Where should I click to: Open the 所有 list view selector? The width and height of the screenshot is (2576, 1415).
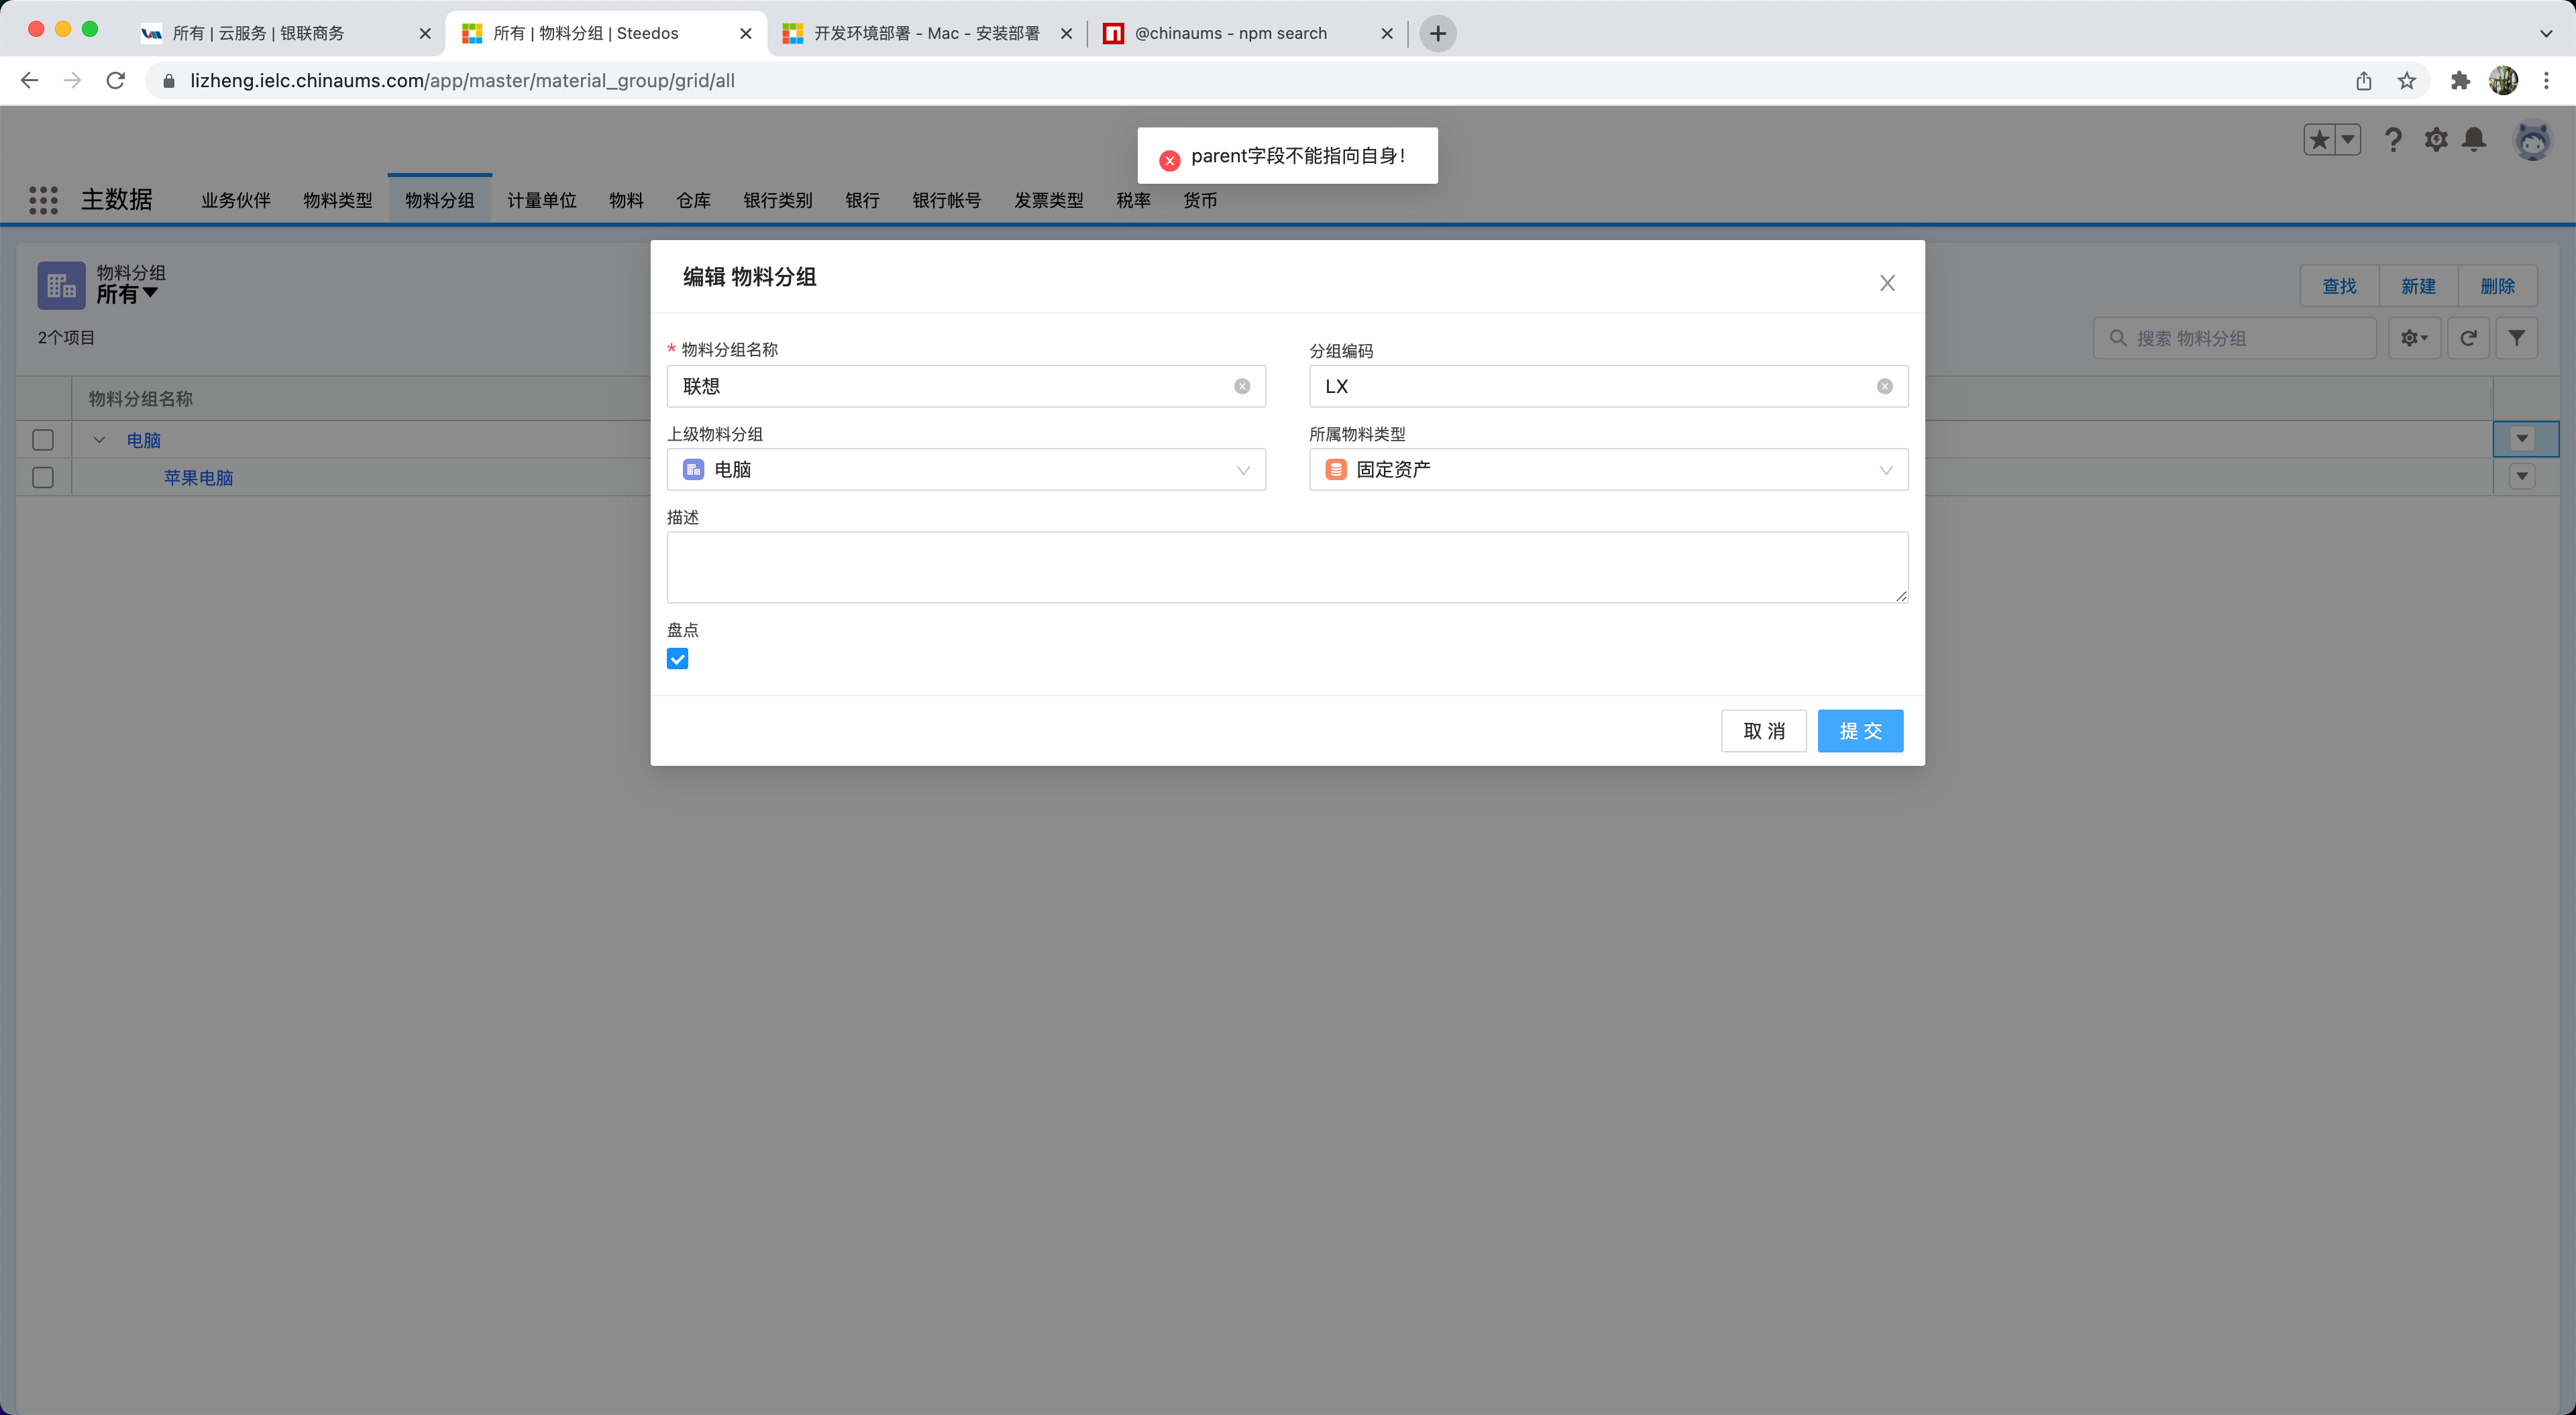tap(127, 294)
